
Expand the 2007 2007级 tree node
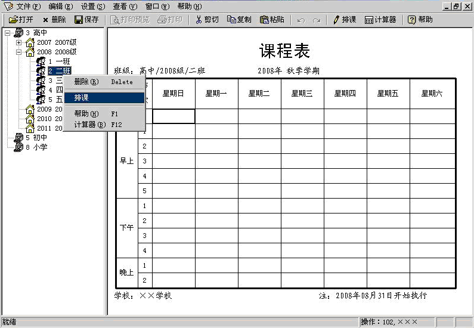(18, 43)
